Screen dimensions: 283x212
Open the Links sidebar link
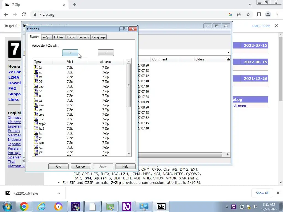(14, 99)
